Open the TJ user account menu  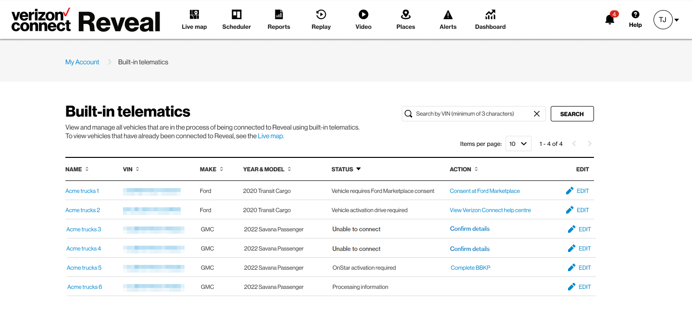(x=666, y=20)
